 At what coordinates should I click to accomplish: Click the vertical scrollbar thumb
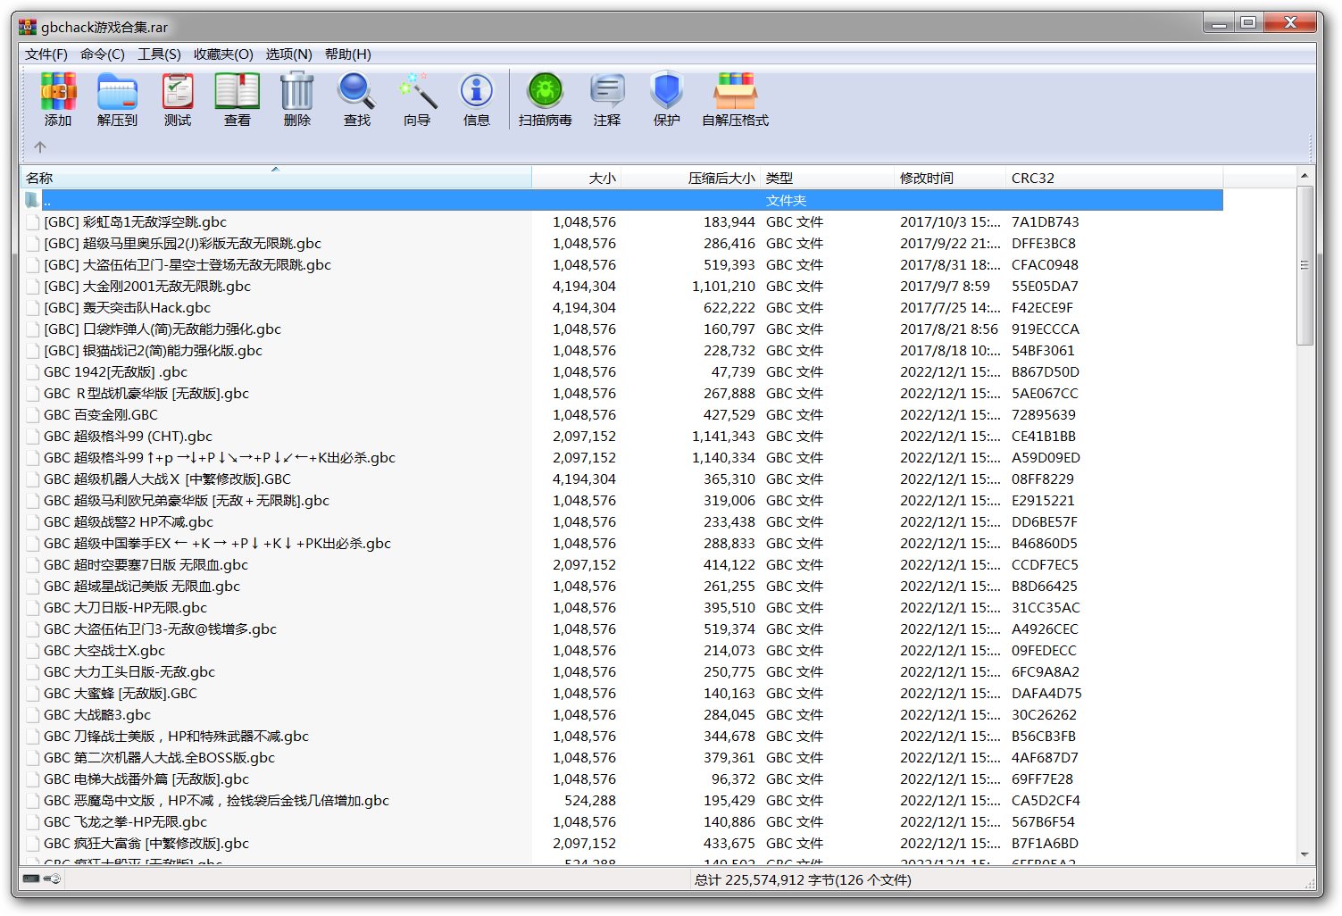pos(1304,265)
